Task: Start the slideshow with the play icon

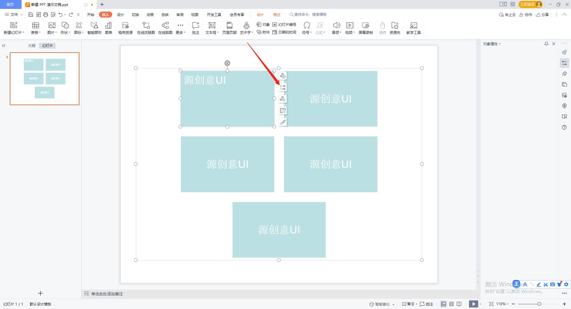Action: click(473, 304)
